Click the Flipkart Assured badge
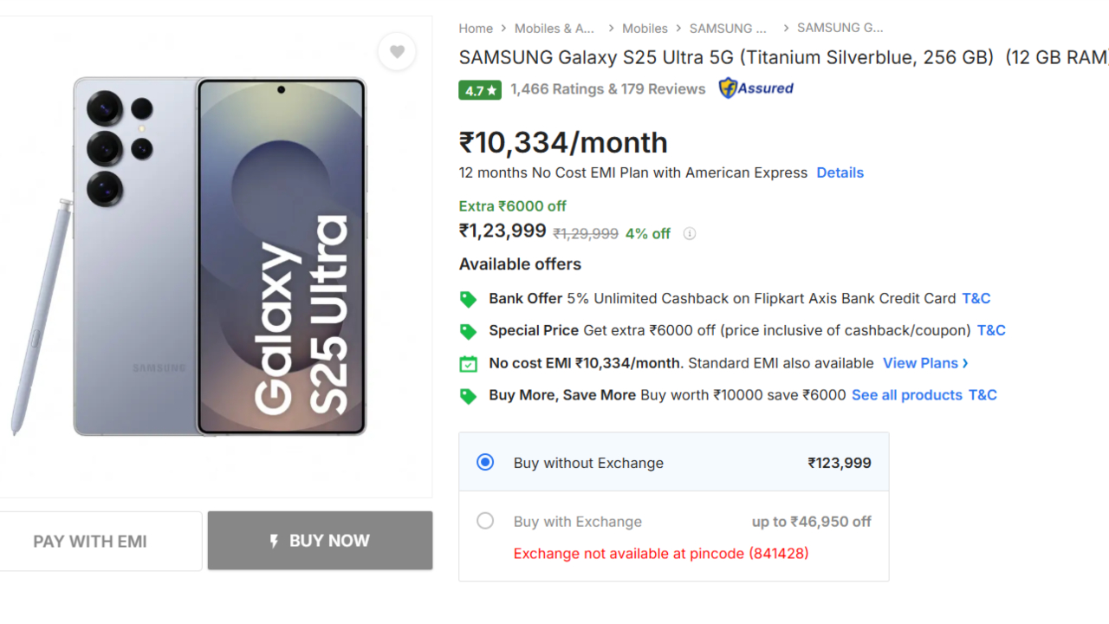The width and height of the screenshot is (1109, 624). pyautogui.click(x=756, y=88)
